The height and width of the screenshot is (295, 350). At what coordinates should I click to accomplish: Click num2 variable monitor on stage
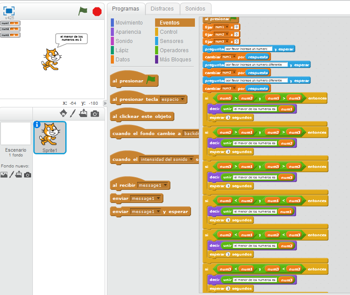(x=10, y=29)
